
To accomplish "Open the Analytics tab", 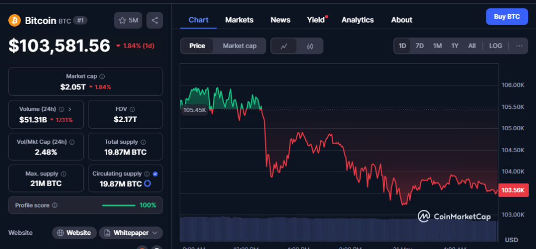I will [x=358, y=20].
